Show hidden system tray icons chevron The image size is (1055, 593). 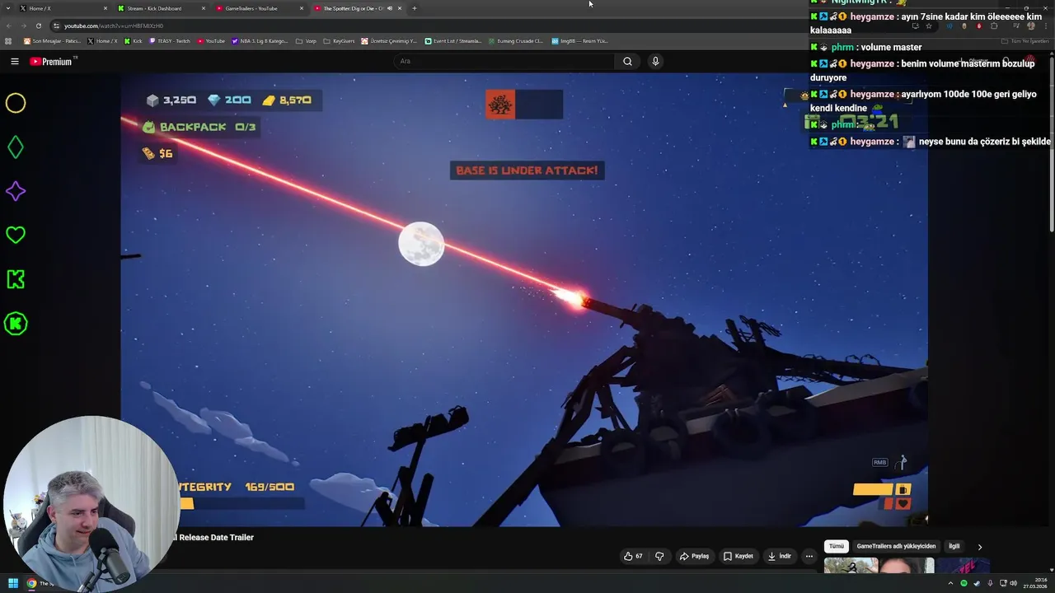[x=949, y=583]
